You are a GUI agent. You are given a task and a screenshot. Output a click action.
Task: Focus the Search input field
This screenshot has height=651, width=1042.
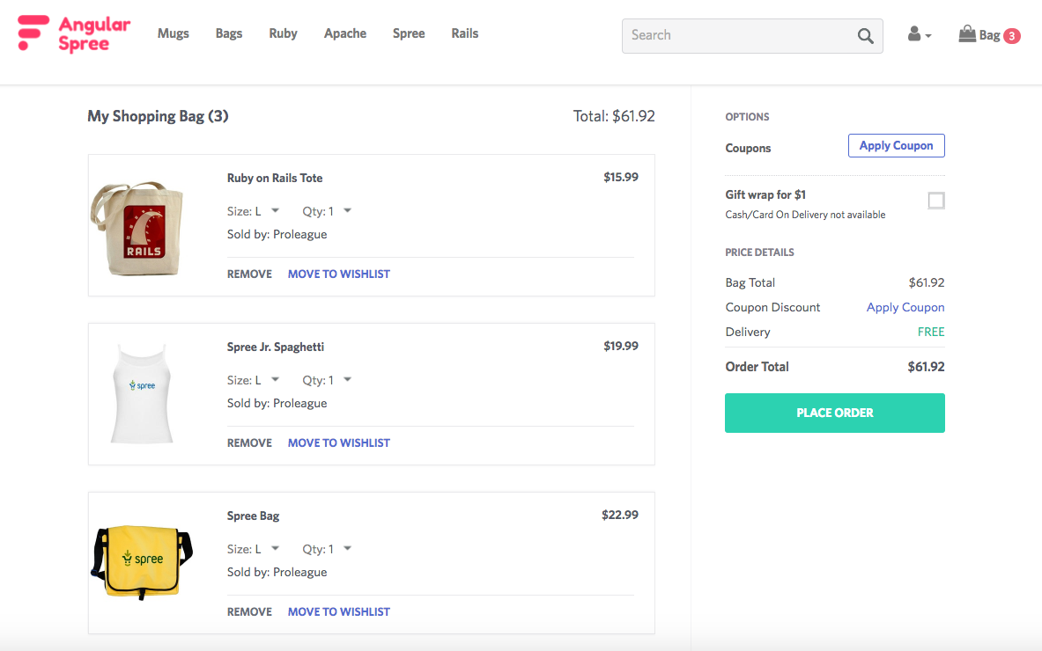739,36
